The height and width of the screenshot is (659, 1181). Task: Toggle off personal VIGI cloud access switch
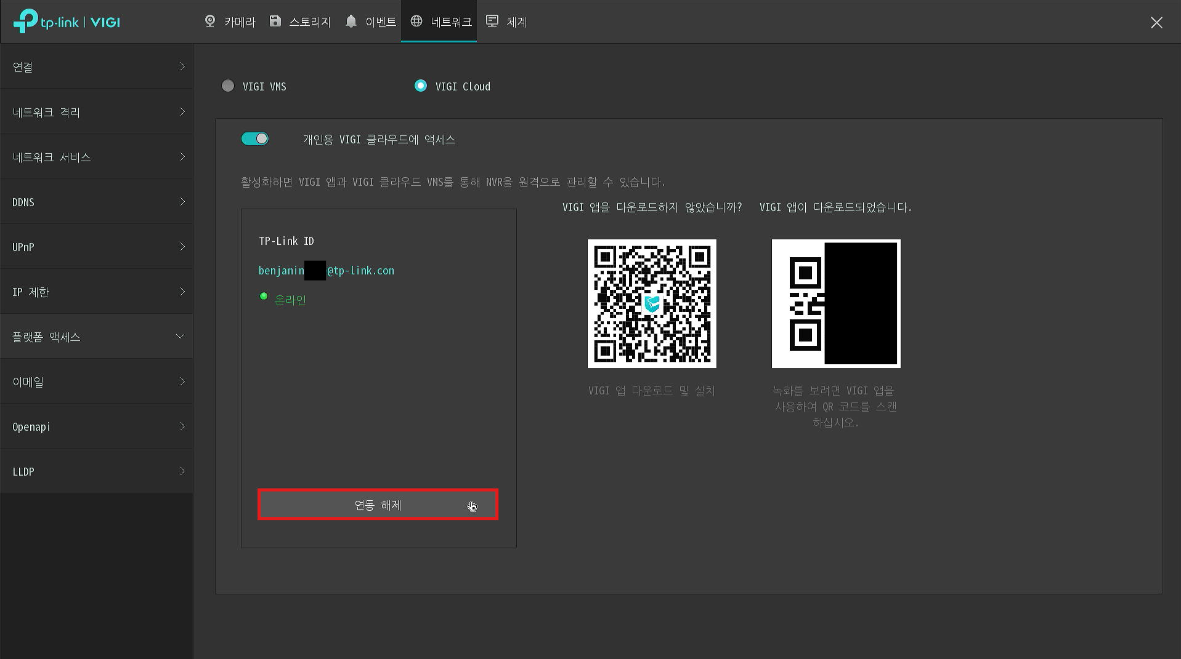coord(255,139)
